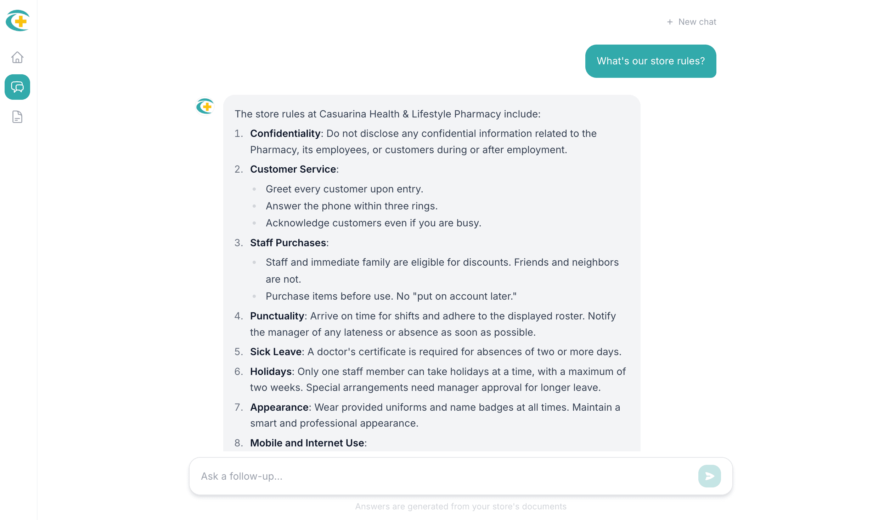The height and width of the screenshot is (520, 873).
Task: Click the 'Greet every customer upon entry' bullet
Action: pyautogui.click(x=344, y=189)
